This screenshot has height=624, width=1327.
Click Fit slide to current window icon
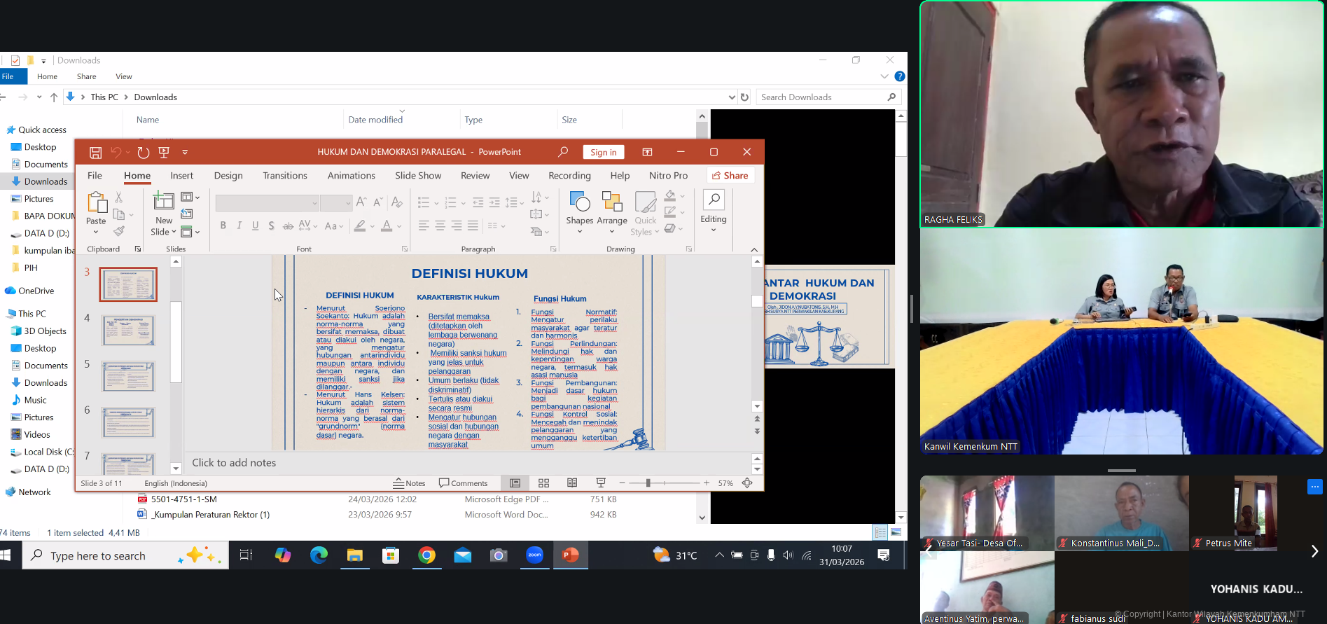[x=747, y=483]
